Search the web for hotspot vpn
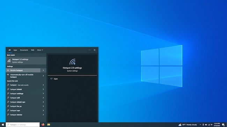The height and width of the screenshot is (127, 227). [x=23, y=110]
